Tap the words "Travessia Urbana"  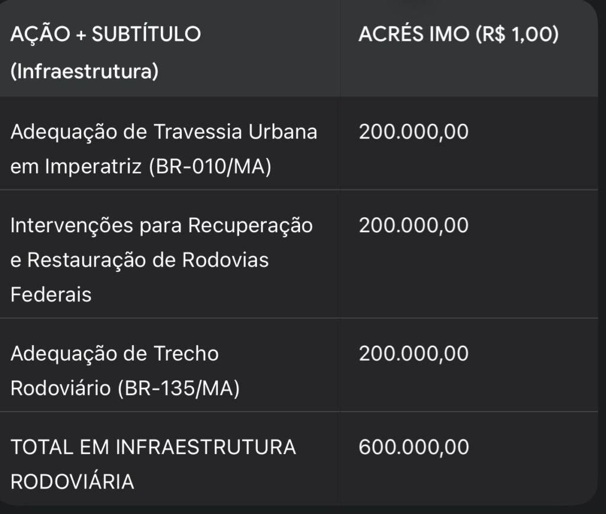point(236,131)
